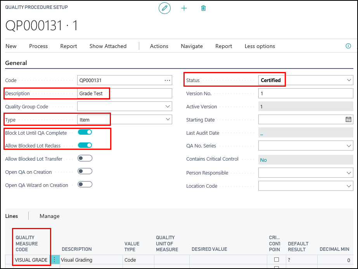Open the Manage tab in Lines
Image resolution: width=358 pixels, height=269 pixels.
click(50, 216)
